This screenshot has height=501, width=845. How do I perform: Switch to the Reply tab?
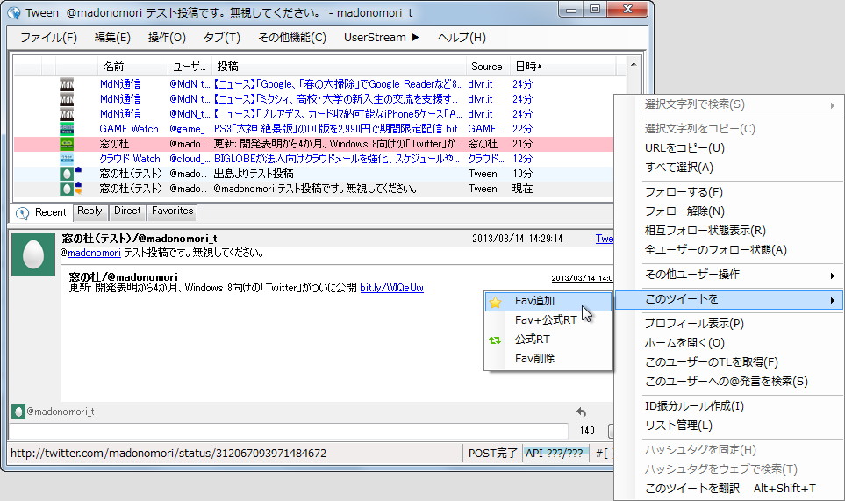click(x=90, y=211)
